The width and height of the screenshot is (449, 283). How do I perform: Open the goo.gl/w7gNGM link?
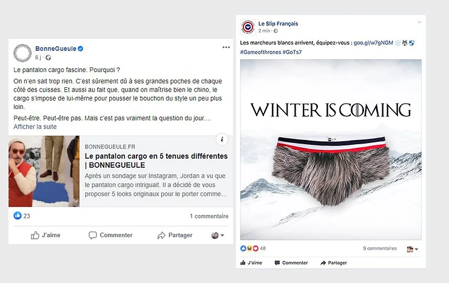coord(373,43)
